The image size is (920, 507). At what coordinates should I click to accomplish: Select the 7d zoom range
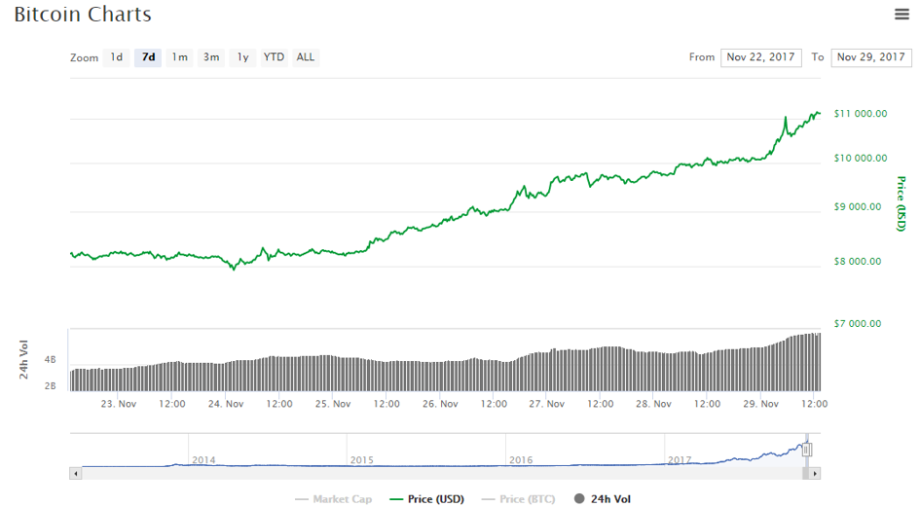[x=148, y=57]
